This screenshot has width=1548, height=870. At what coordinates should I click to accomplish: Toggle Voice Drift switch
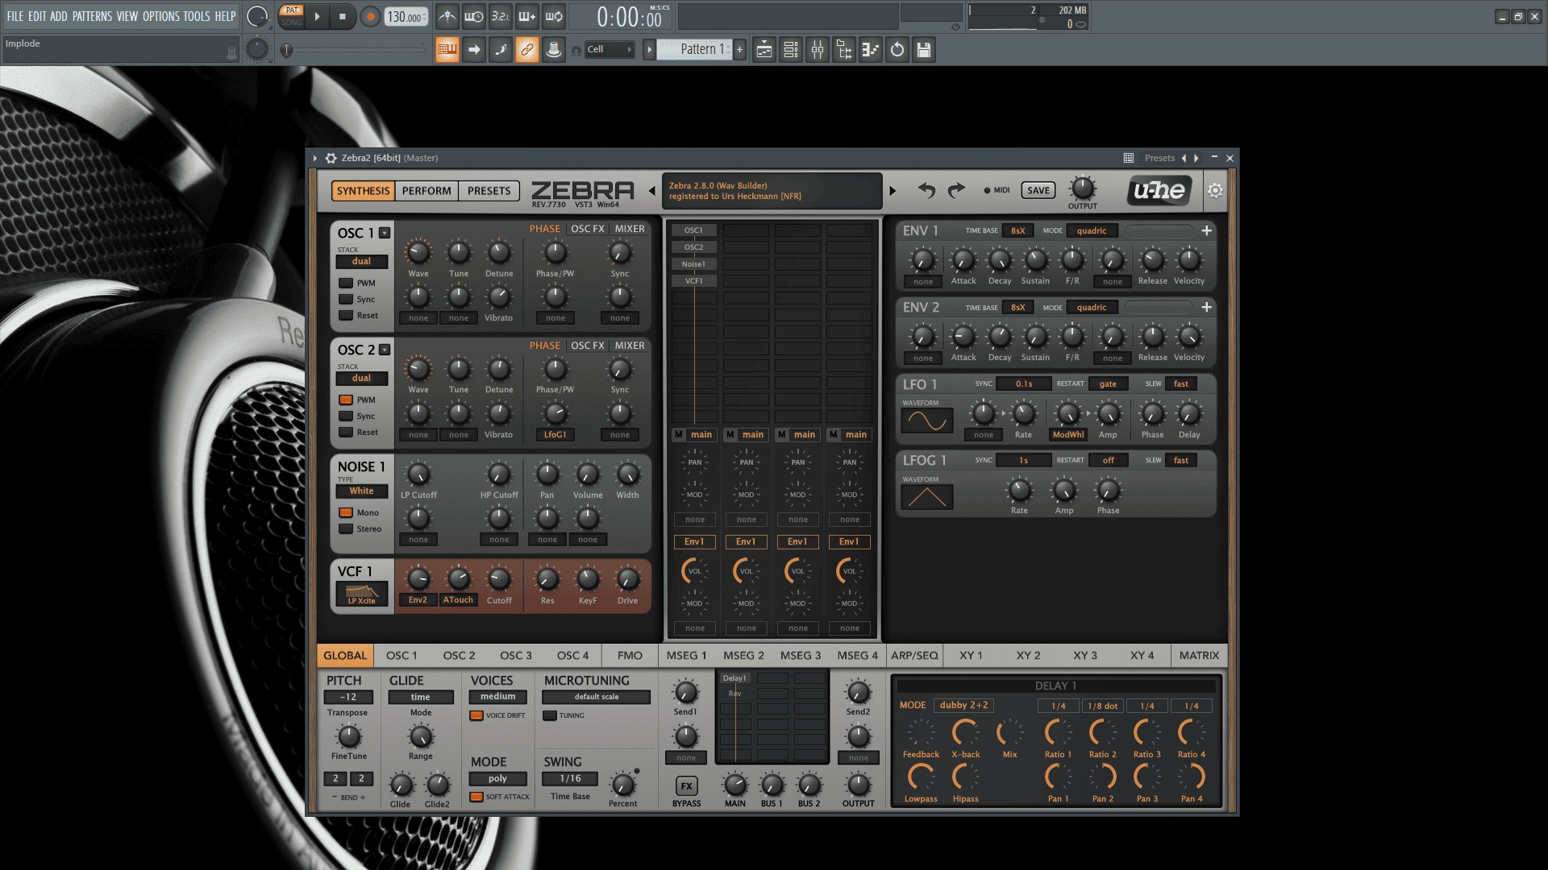476,715
